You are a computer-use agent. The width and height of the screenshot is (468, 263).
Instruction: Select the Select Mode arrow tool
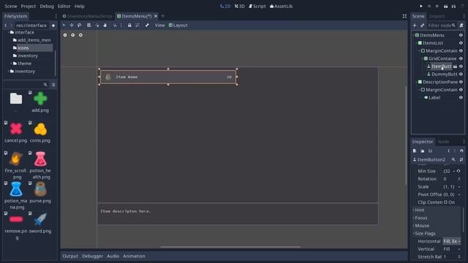click(64, 26)
